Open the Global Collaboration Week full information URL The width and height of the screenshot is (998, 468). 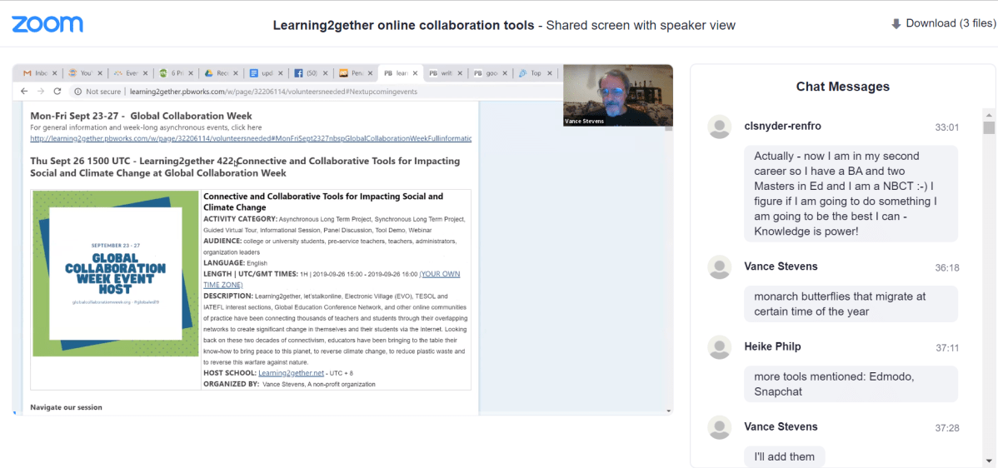click(x=250, y=138)
